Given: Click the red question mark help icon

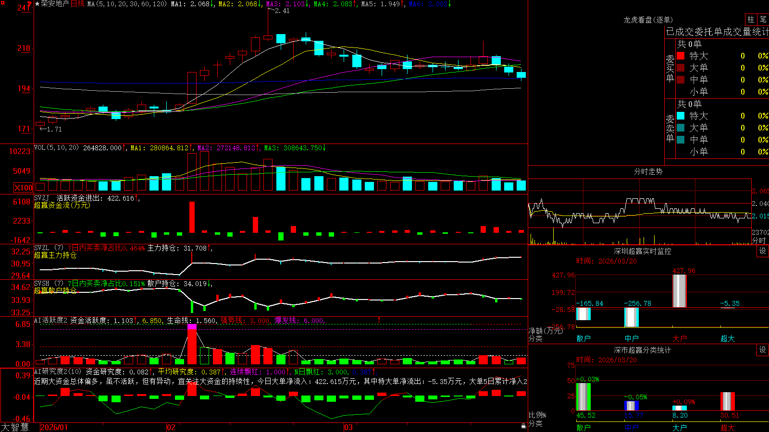Looking at the screenshot, I should pos(29,4).
